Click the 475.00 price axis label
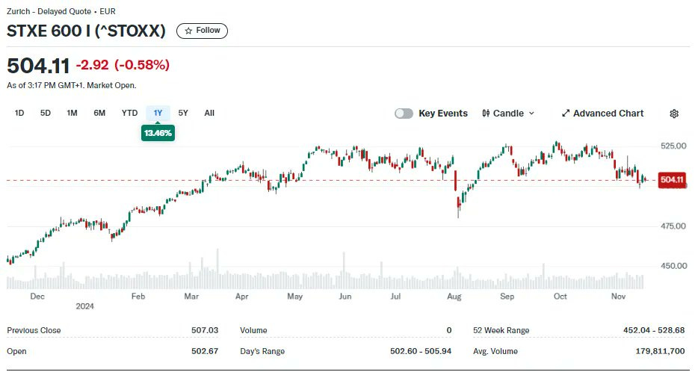The image size is (698, 372). tap(673, 226)
